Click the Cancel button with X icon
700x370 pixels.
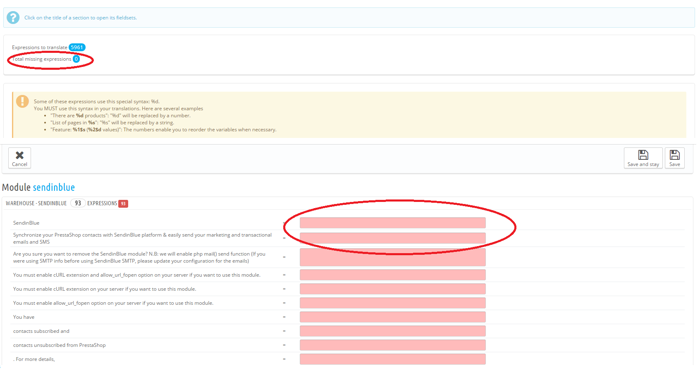click(19, 158)
